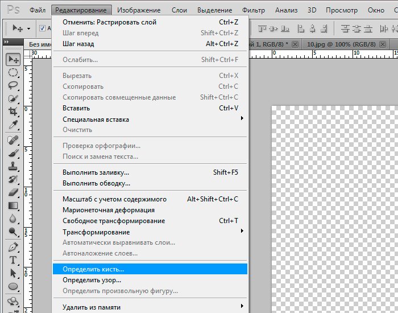Choose Определить кисть menu item
The width and height of the screenshot is (398, 313).
pyautogui.click(x=93, y=269)
